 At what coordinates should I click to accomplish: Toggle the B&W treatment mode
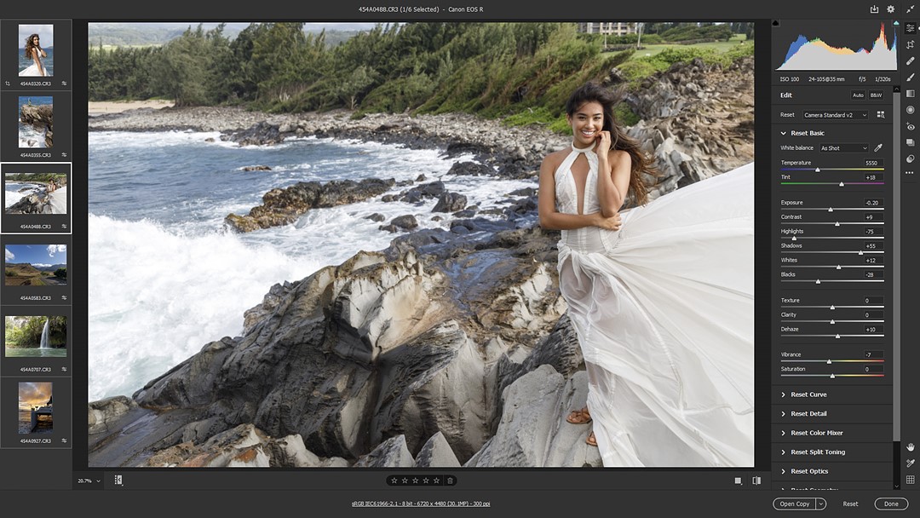pyautogui.click(x=876, y=95)
